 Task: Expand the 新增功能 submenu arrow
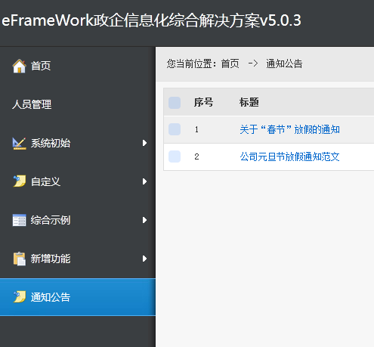click(x=144, y=259)
